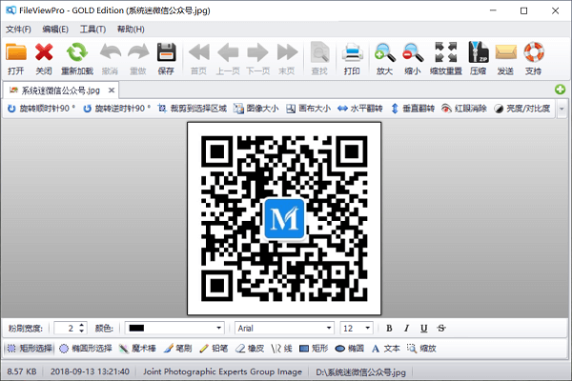
Task: Click file path D:\系统迷微信公众号.jpg
Action: (360, 371)
